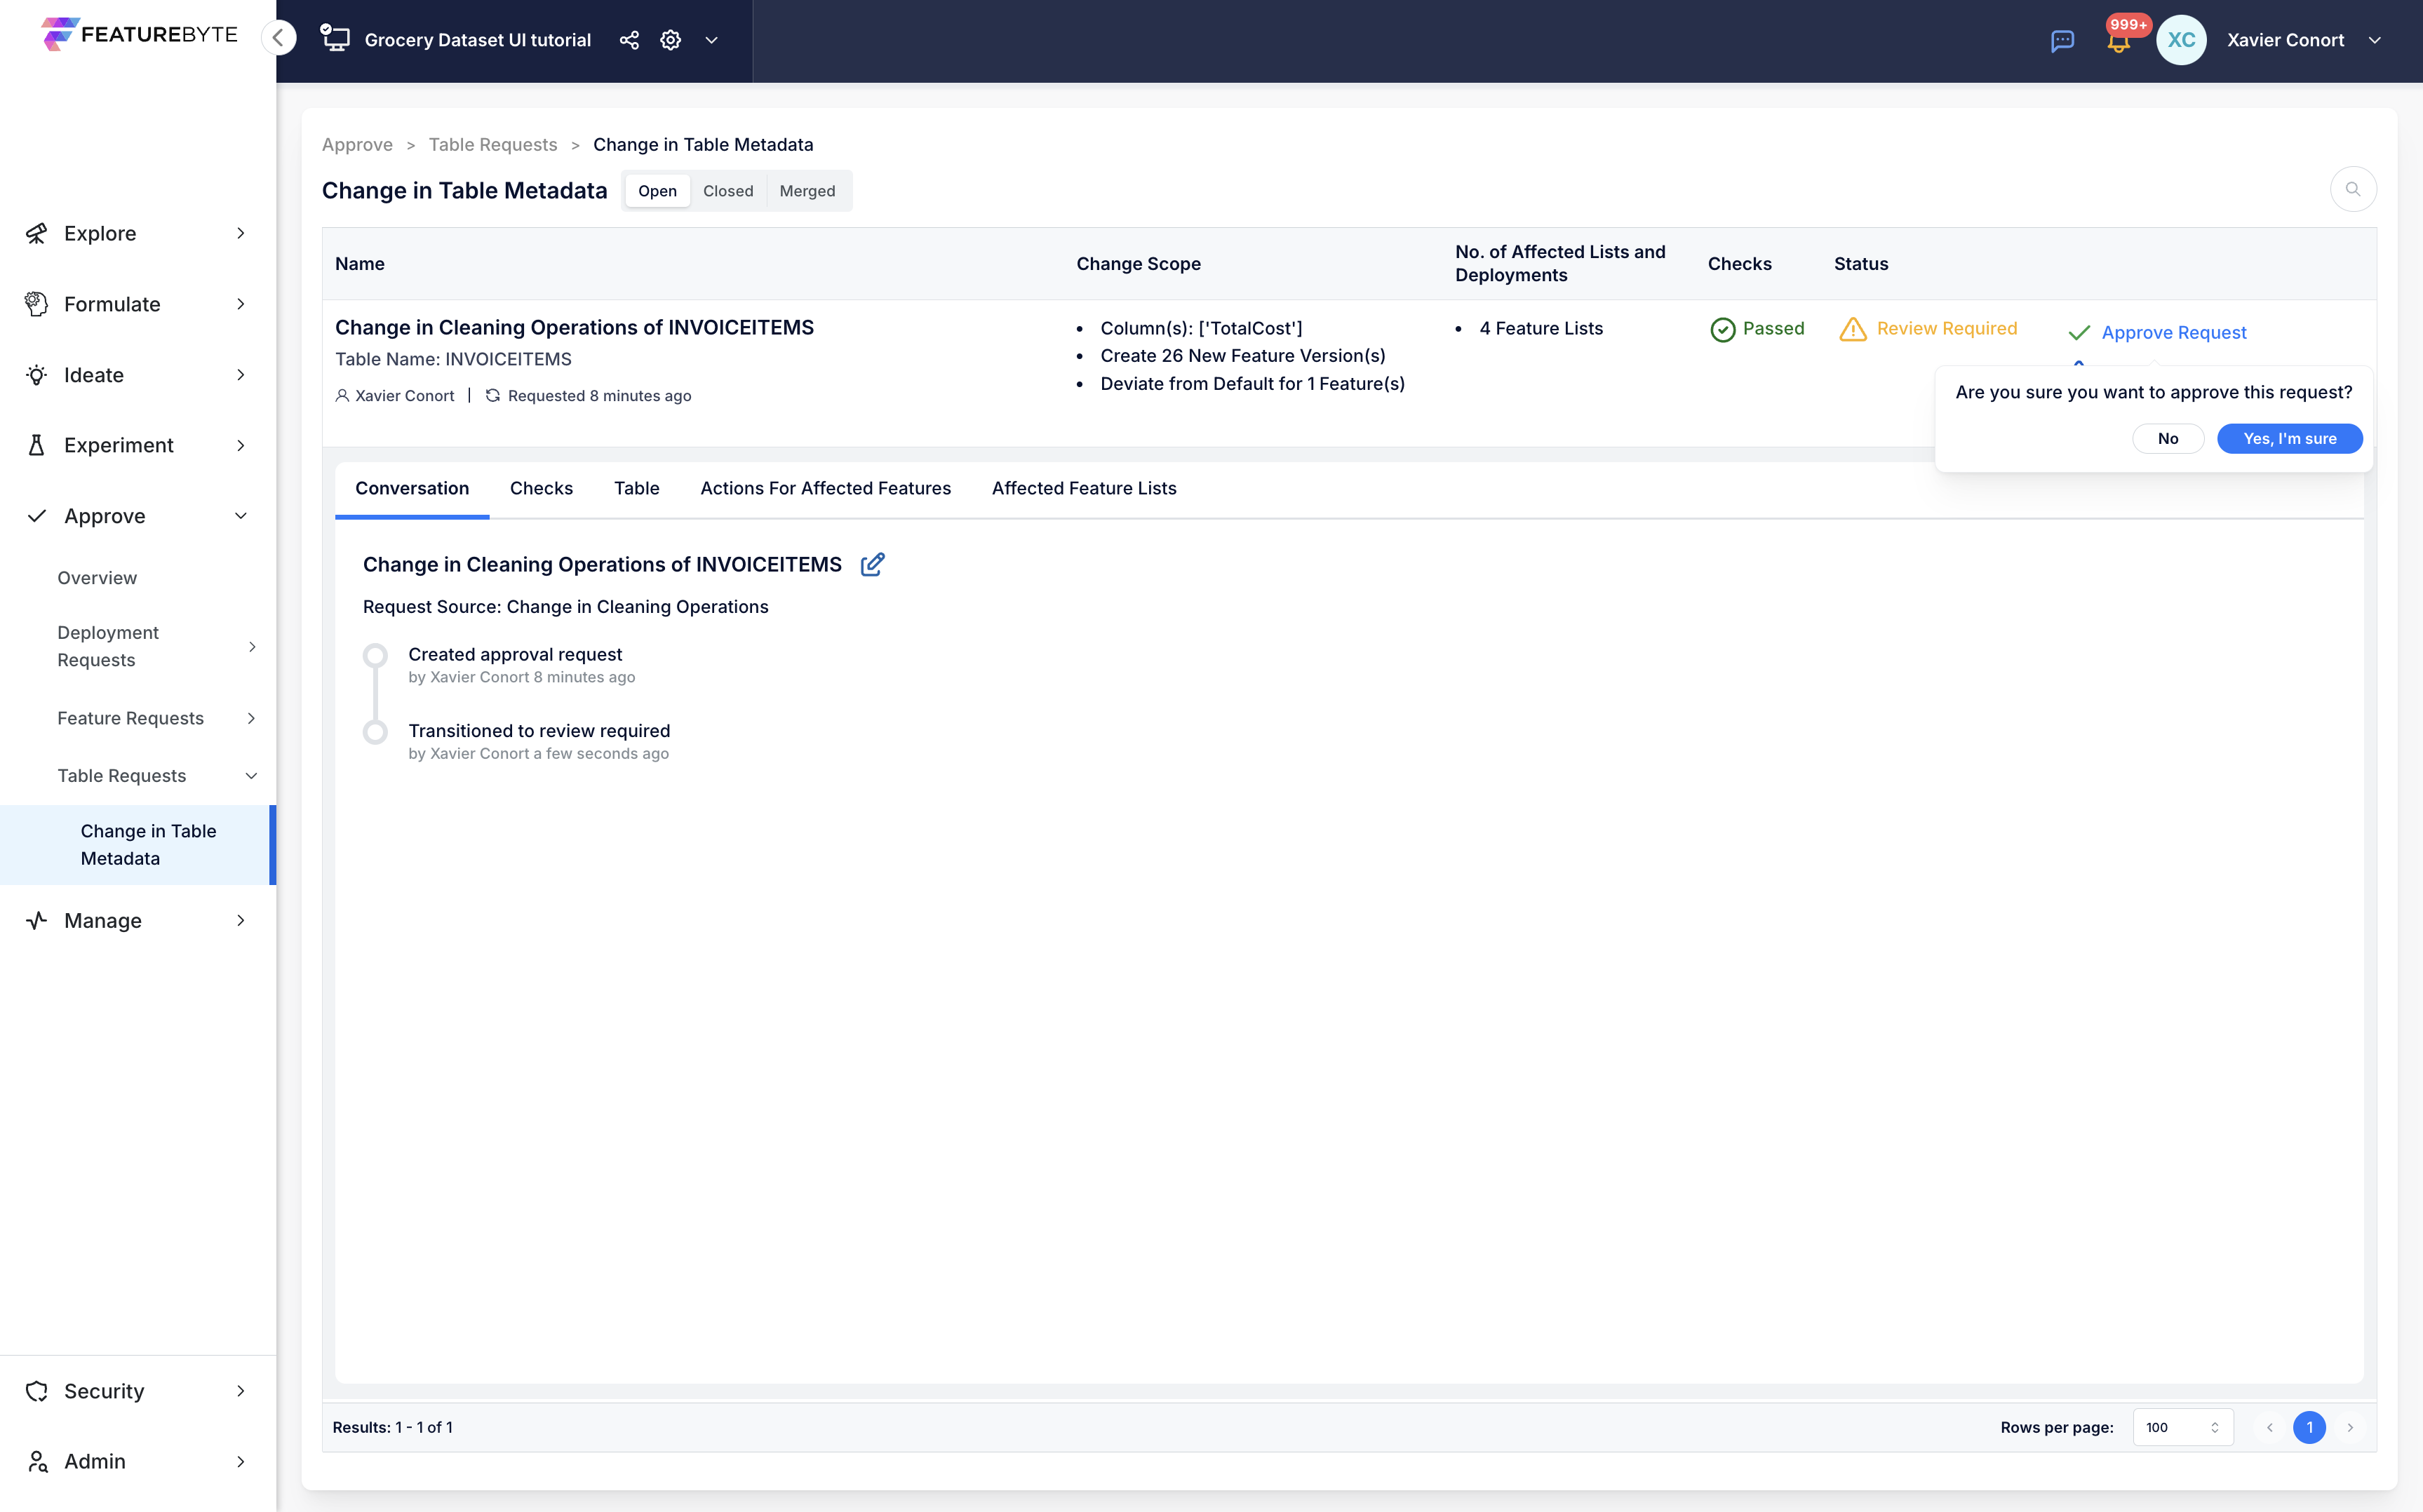Click the Ideate lightbulb icon
The height and width of the screenshot is (1512, 2423).
[37, 375]
